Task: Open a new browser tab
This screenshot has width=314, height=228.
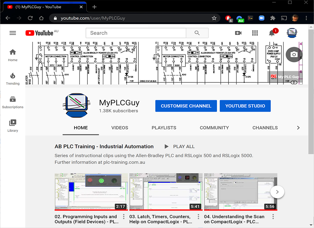Action: pos(94,7)
